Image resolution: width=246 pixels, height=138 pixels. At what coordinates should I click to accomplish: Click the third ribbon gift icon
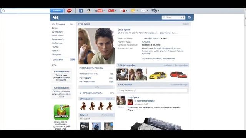[x=101, y=106]
